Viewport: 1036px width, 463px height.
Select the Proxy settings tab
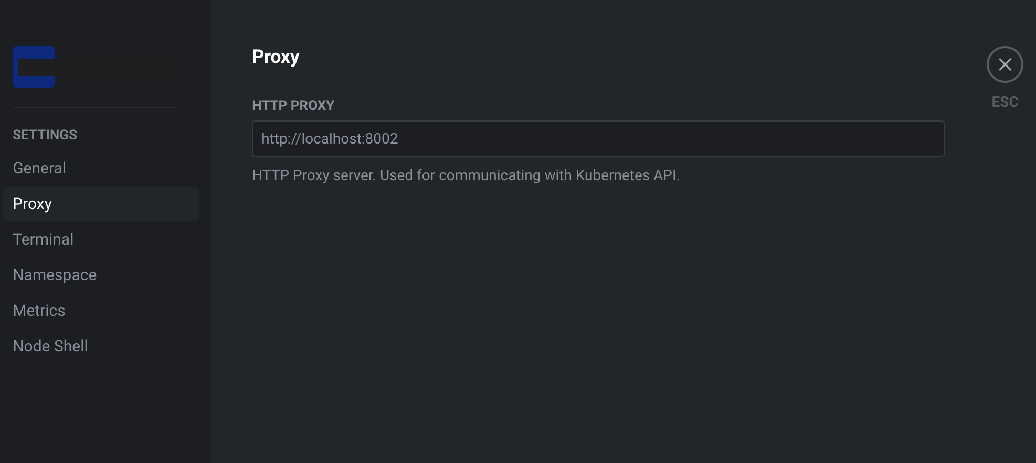pyautogui.click(x=33, y=204)
